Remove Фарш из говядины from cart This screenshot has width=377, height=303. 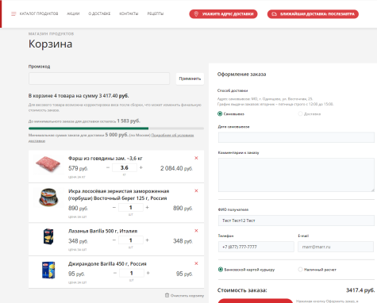[196, 158]
